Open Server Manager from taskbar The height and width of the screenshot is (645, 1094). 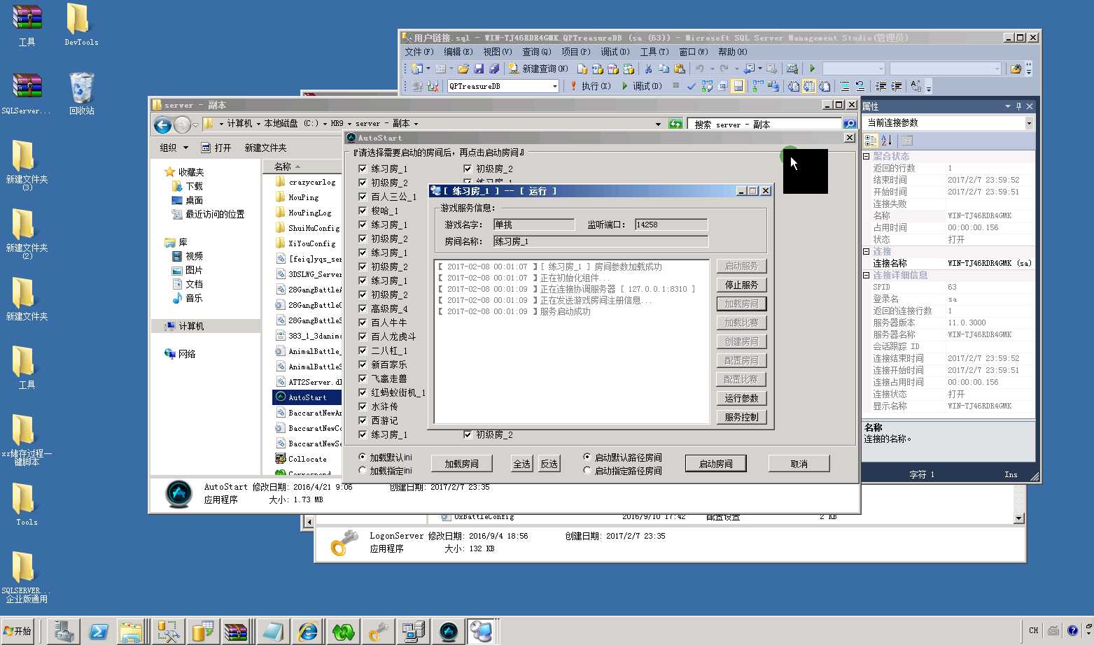64,632
